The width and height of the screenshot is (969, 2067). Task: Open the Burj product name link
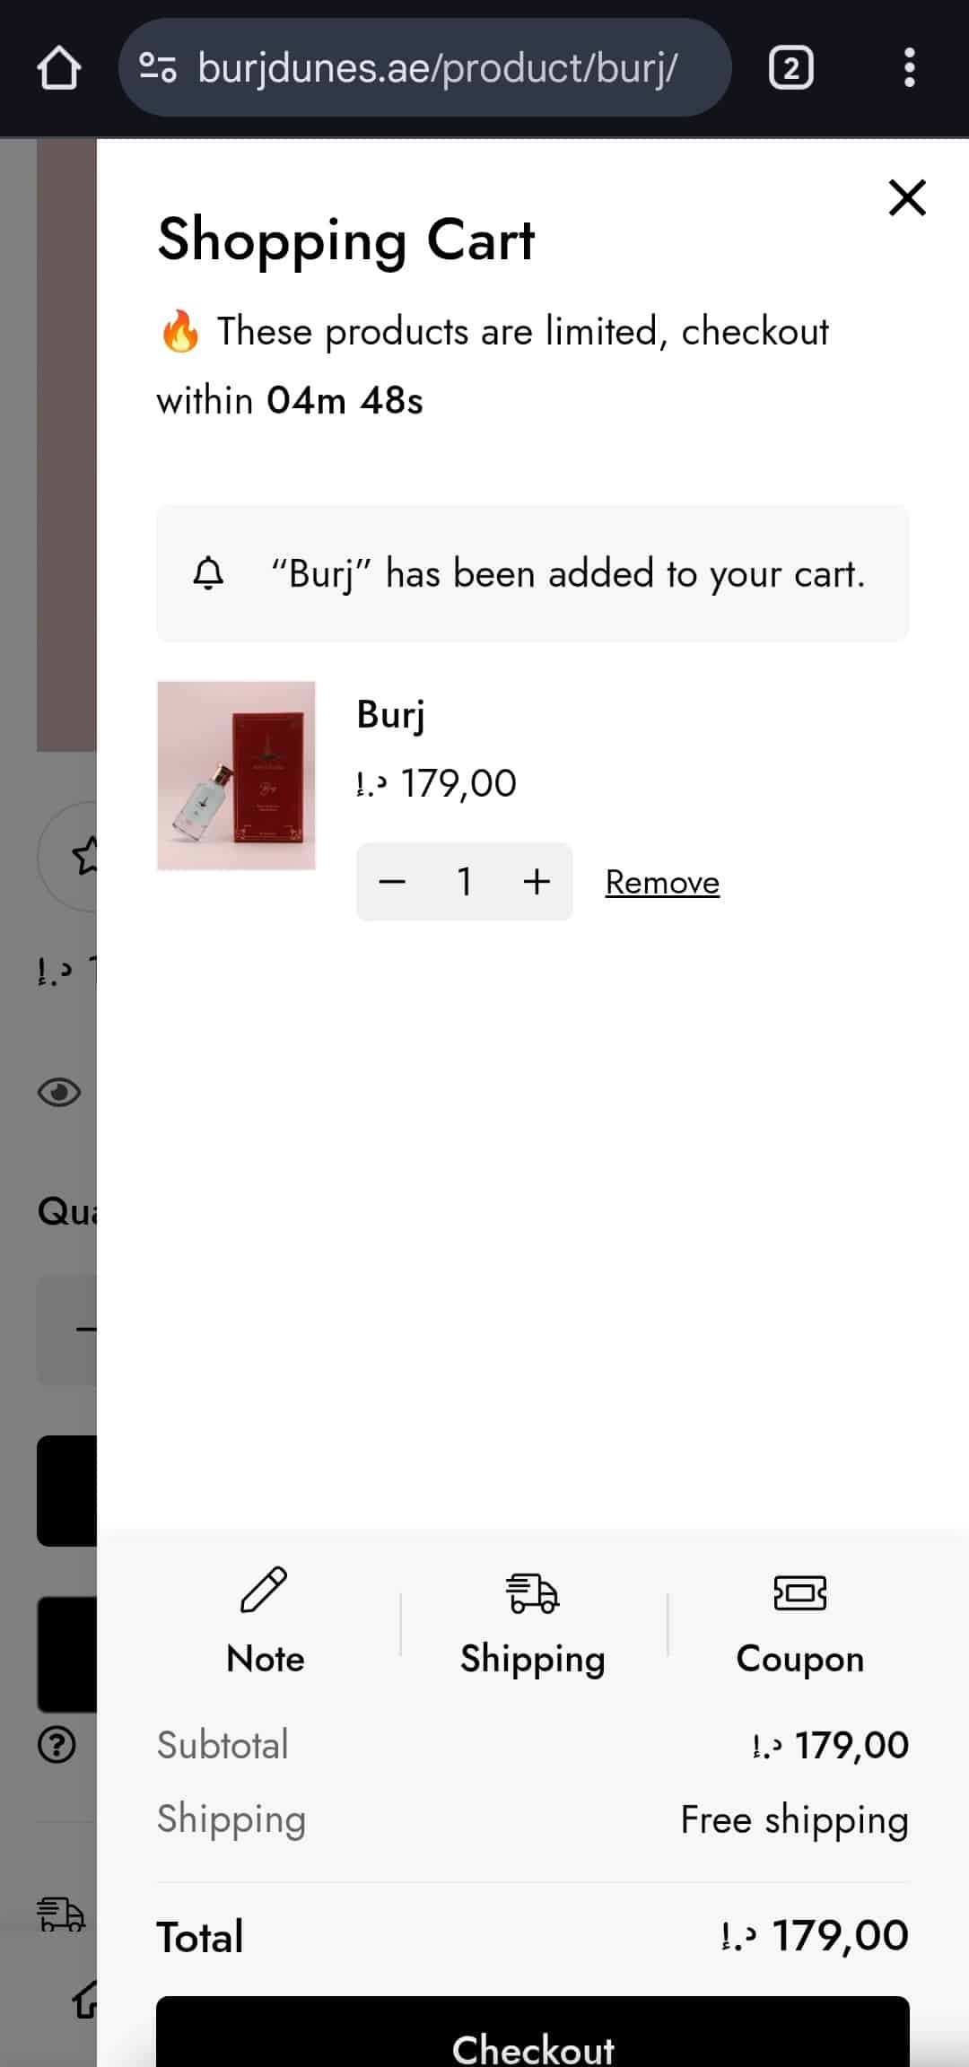point(390,715)
